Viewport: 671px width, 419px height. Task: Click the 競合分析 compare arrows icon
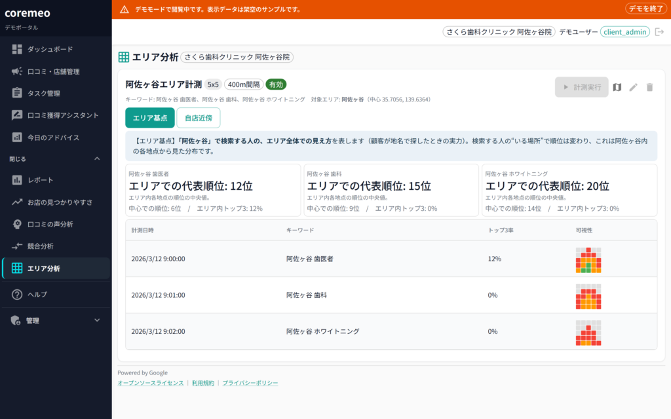tap(17, 246)
